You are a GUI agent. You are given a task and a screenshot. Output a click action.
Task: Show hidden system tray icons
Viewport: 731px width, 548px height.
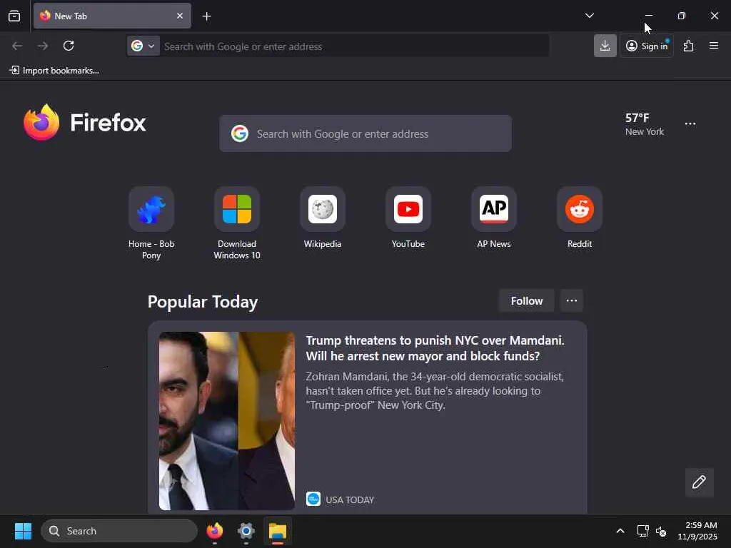pyautogui.click(x=620, y=531)
